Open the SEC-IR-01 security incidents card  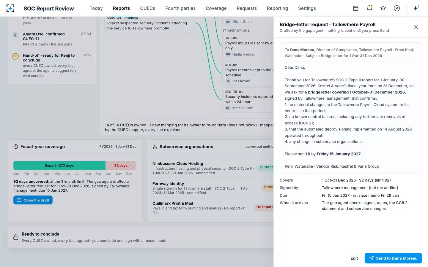pos(248,100)
